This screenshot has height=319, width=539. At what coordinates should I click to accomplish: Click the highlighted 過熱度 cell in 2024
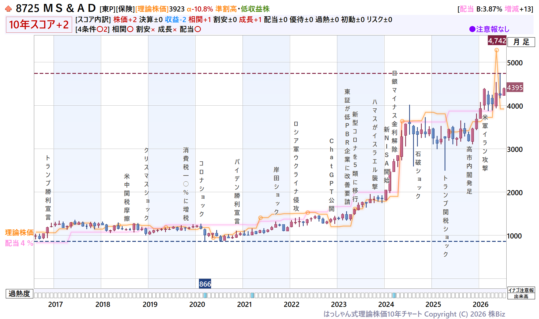[394, 295]
